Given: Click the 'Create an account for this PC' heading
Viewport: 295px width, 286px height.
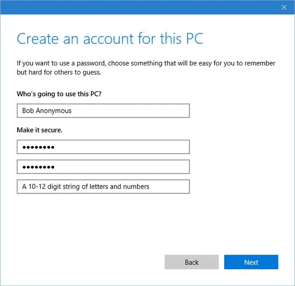Looking at the screenshot, I should point(110,39).
